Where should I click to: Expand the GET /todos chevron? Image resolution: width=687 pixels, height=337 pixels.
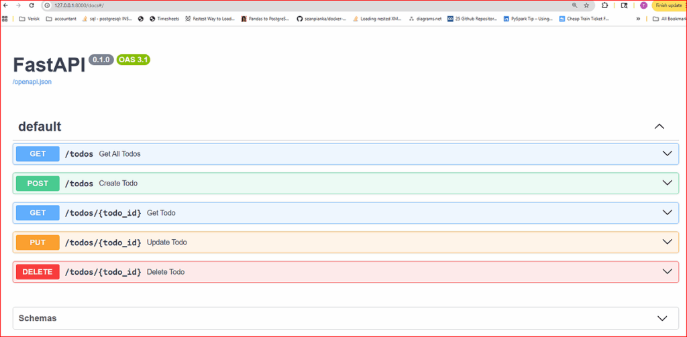click(x=667, y=153)
